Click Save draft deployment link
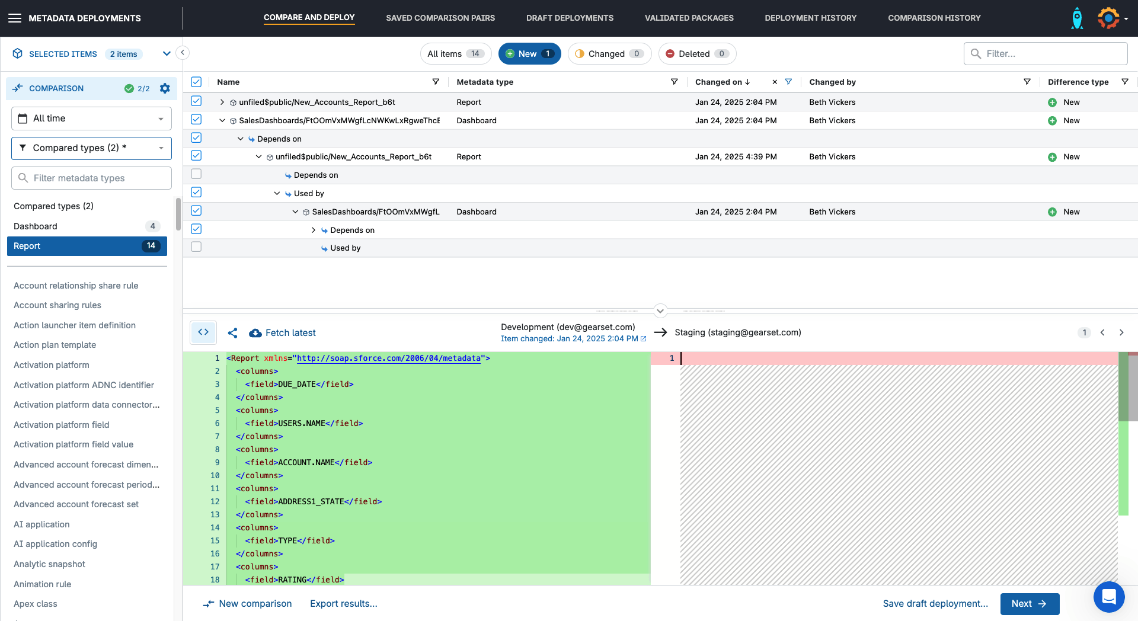 [x=935, y=604]
